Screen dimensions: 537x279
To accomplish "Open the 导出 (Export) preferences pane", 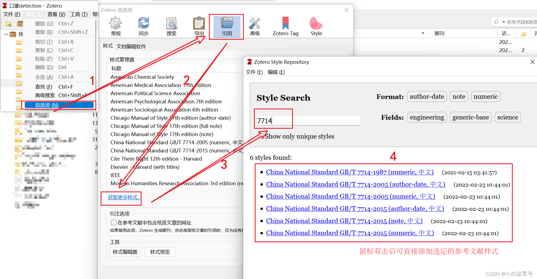I will click(x=199, y=26).
